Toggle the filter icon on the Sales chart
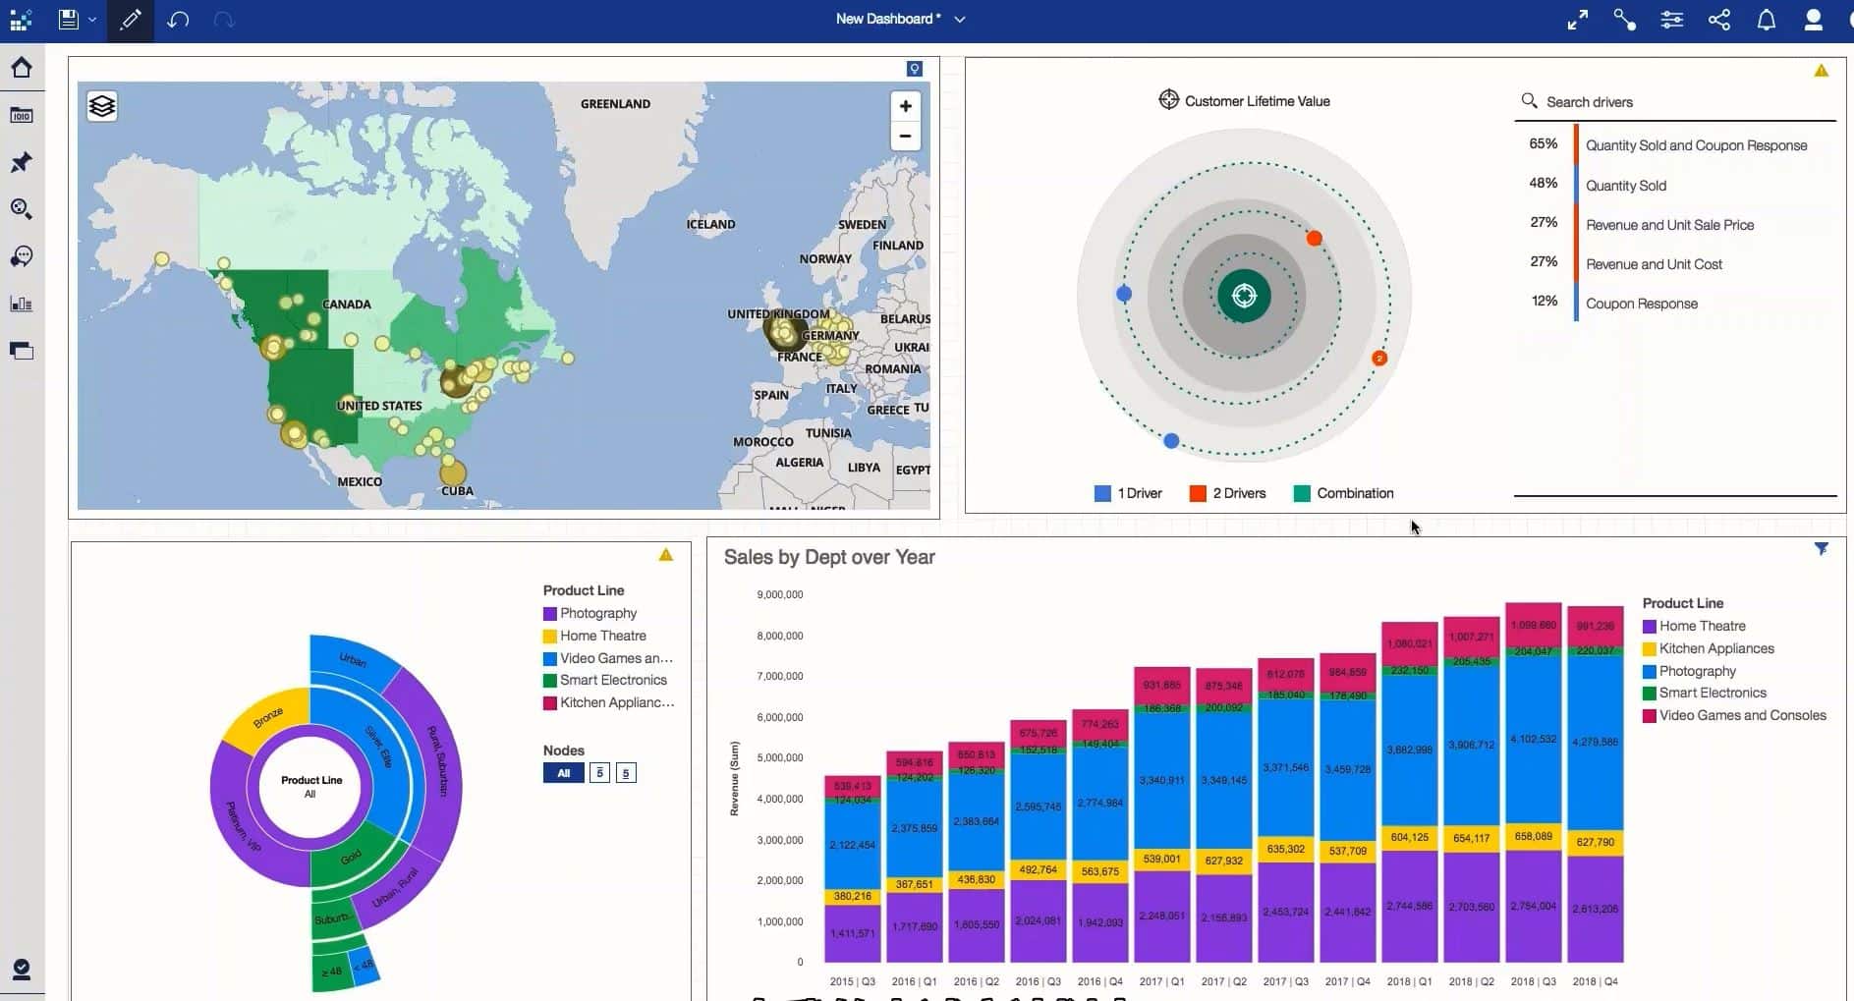Image resolution: width=1854 pixels, height=1001 pixels. (x=1821, y=549)
